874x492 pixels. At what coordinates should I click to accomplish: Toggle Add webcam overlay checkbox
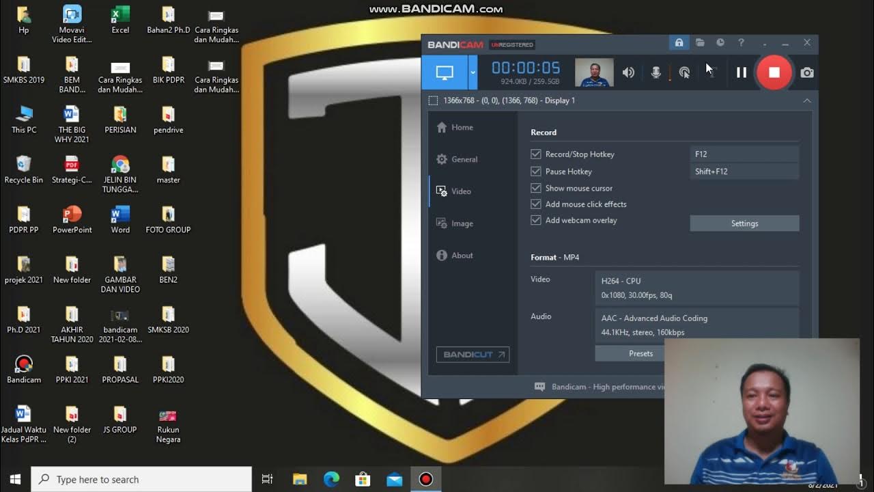[x=536, y=220]
